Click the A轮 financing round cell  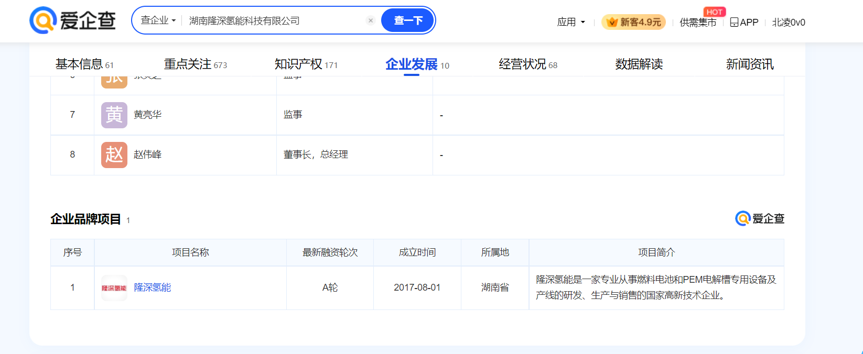pos(330,288)
